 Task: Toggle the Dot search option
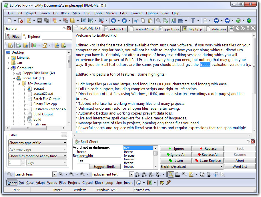coord(21,183)
